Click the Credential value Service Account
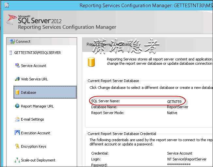213x167 pixels. click(x=180, y=153)
